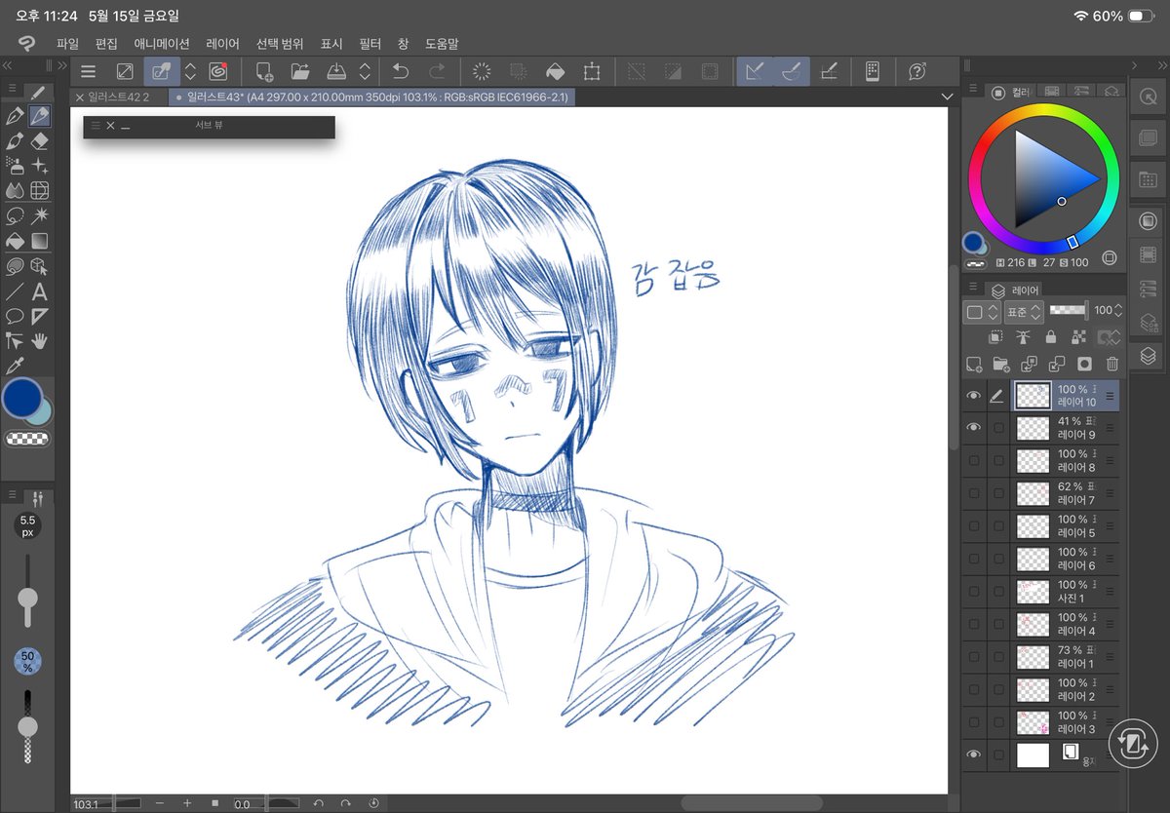Open the 애니메이션 menu
Image resolution: width=1170 pixels, height=813 pixels.
[162, 44]
